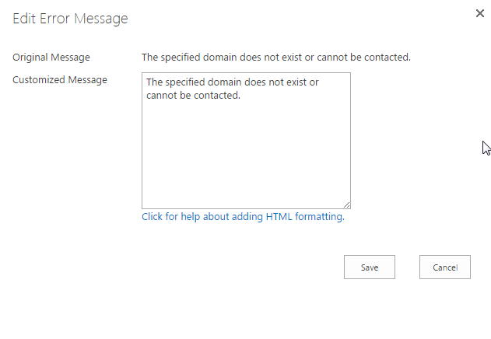Click the word "HTML" in the help link
The height and width of the screenshot is (339, 491).
279,217
